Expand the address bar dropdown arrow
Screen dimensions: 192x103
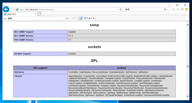pos(118,10)
